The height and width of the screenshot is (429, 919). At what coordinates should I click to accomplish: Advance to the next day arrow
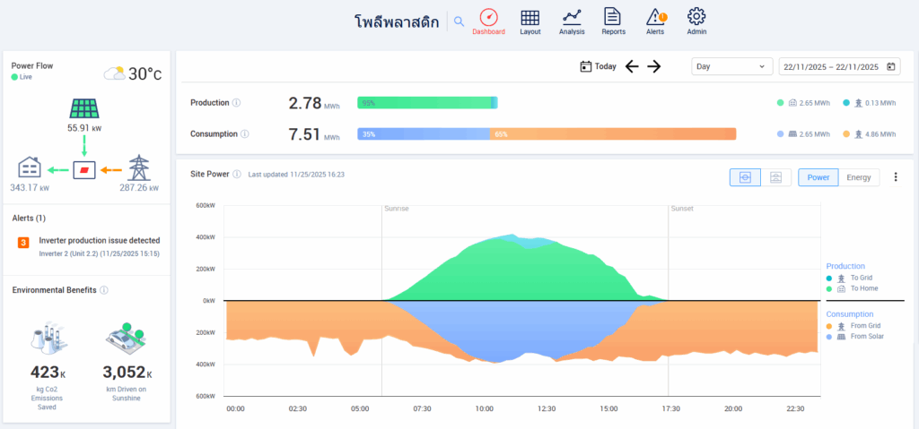click(x=654, y=66)
